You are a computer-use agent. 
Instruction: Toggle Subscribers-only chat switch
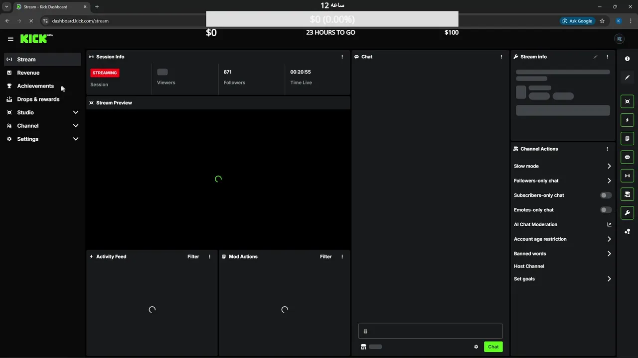[606, 195]
